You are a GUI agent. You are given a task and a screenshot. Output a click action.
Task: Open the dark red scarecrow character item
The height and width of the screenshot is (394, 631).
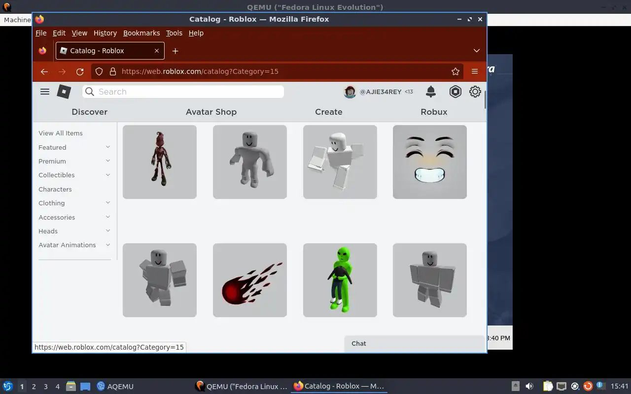160,162
